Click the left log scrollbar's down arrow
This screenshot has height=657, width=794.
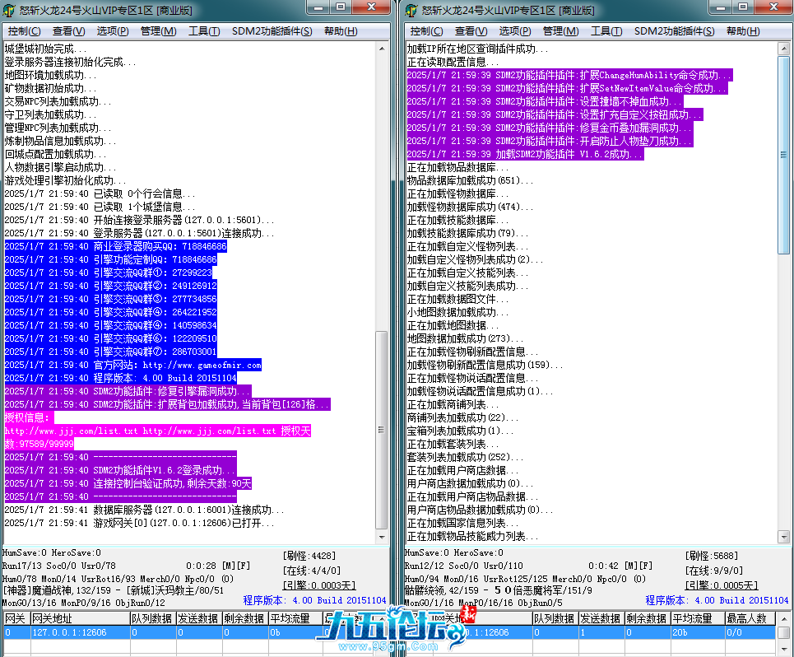pos(380,534)
